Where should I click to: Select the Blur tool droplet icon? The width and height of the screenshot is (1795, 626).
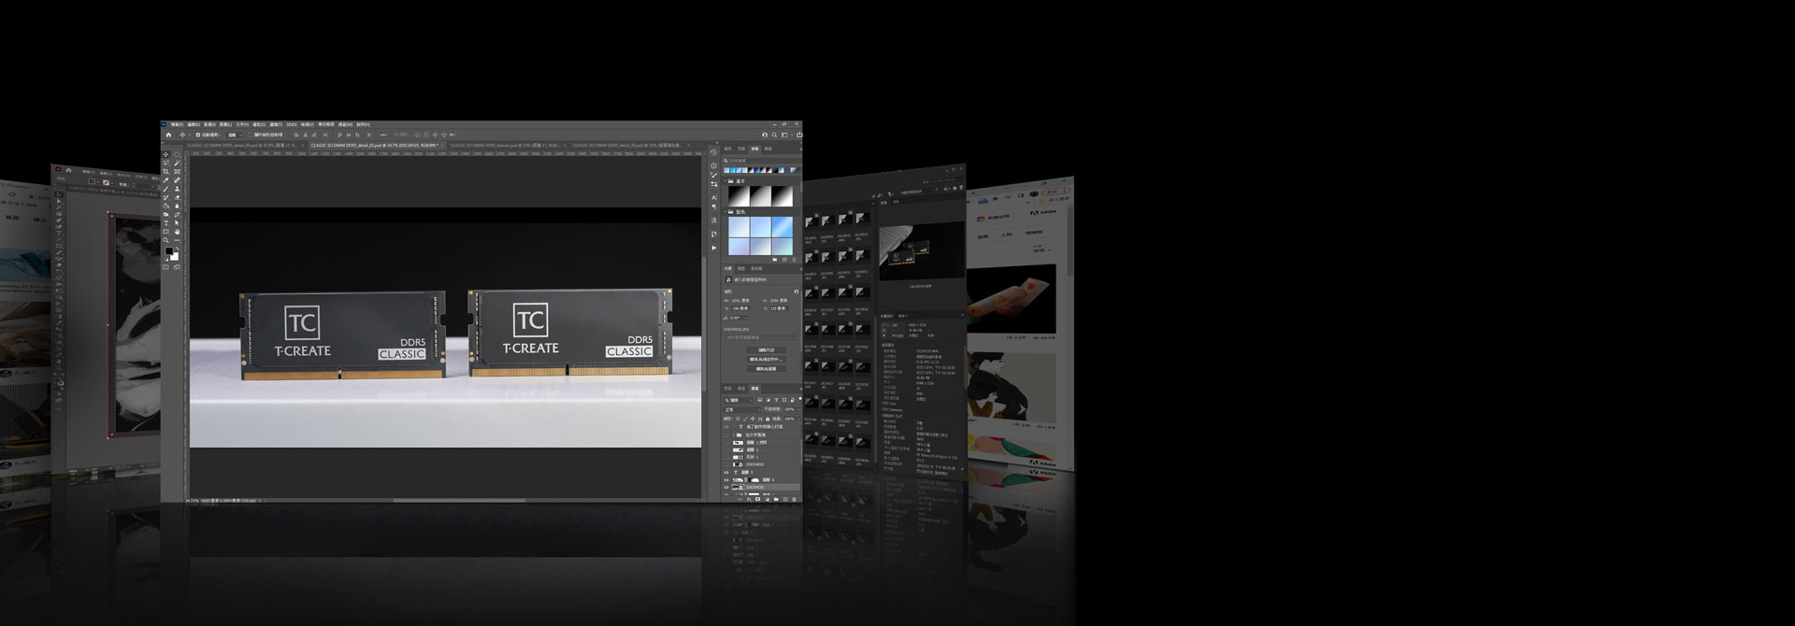point(177,206)
